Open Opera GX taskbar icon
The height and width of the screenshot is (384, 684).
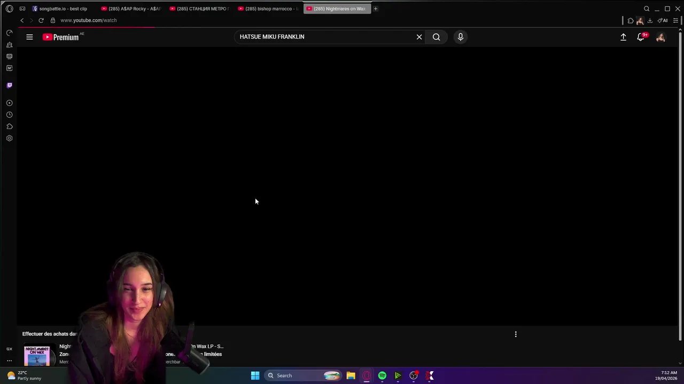[367, 375]
